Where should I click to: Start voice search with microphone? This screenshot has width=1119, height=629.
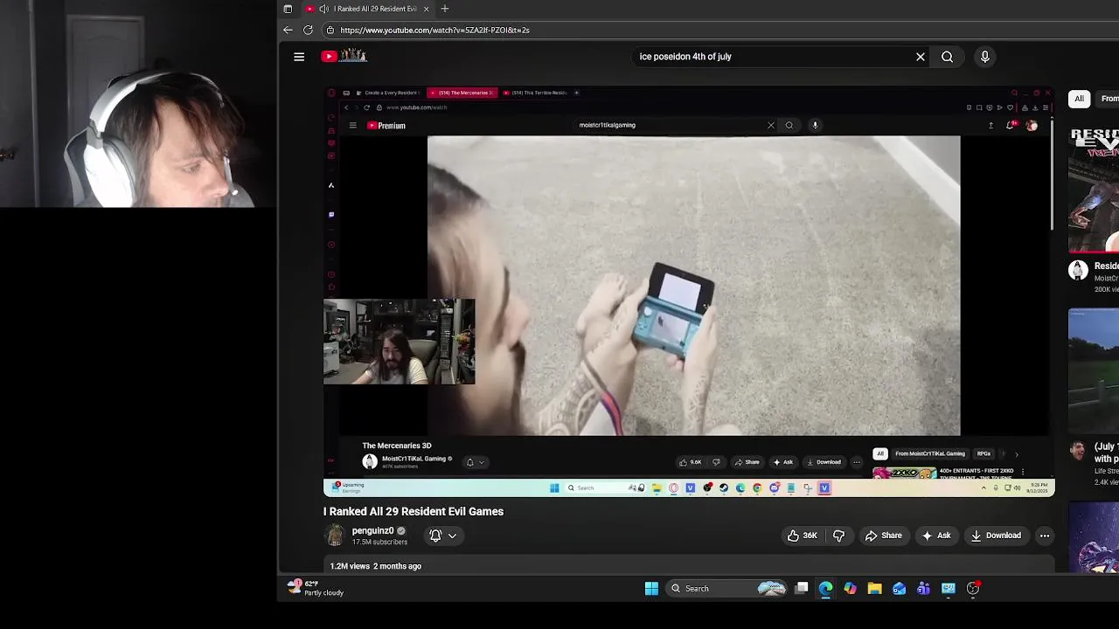984,57
